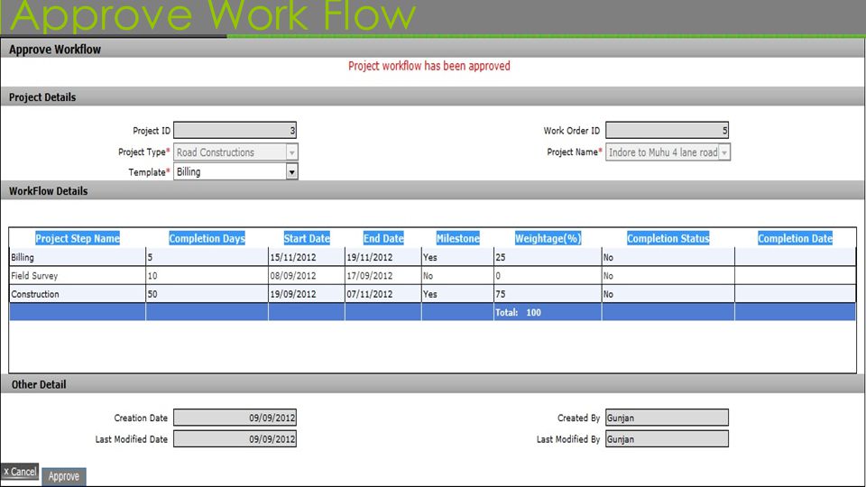This screenshot has width=866, height=487.
Task: Click end date 17/09/2012
Action: (370, 276)
